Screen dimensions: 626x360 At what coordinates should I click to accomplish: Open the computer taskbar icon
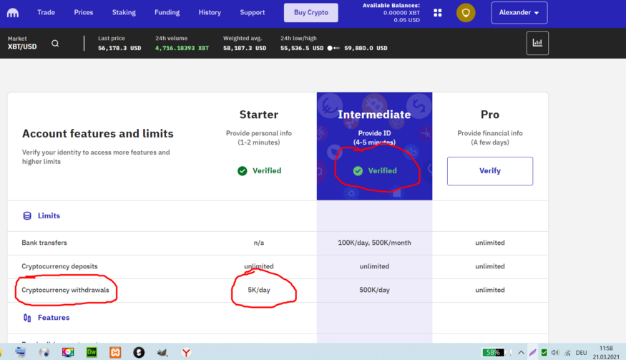pos(20,352)
